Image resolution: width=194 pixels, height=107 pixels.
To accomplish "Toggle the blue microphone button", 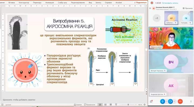I will pos(162,101).
